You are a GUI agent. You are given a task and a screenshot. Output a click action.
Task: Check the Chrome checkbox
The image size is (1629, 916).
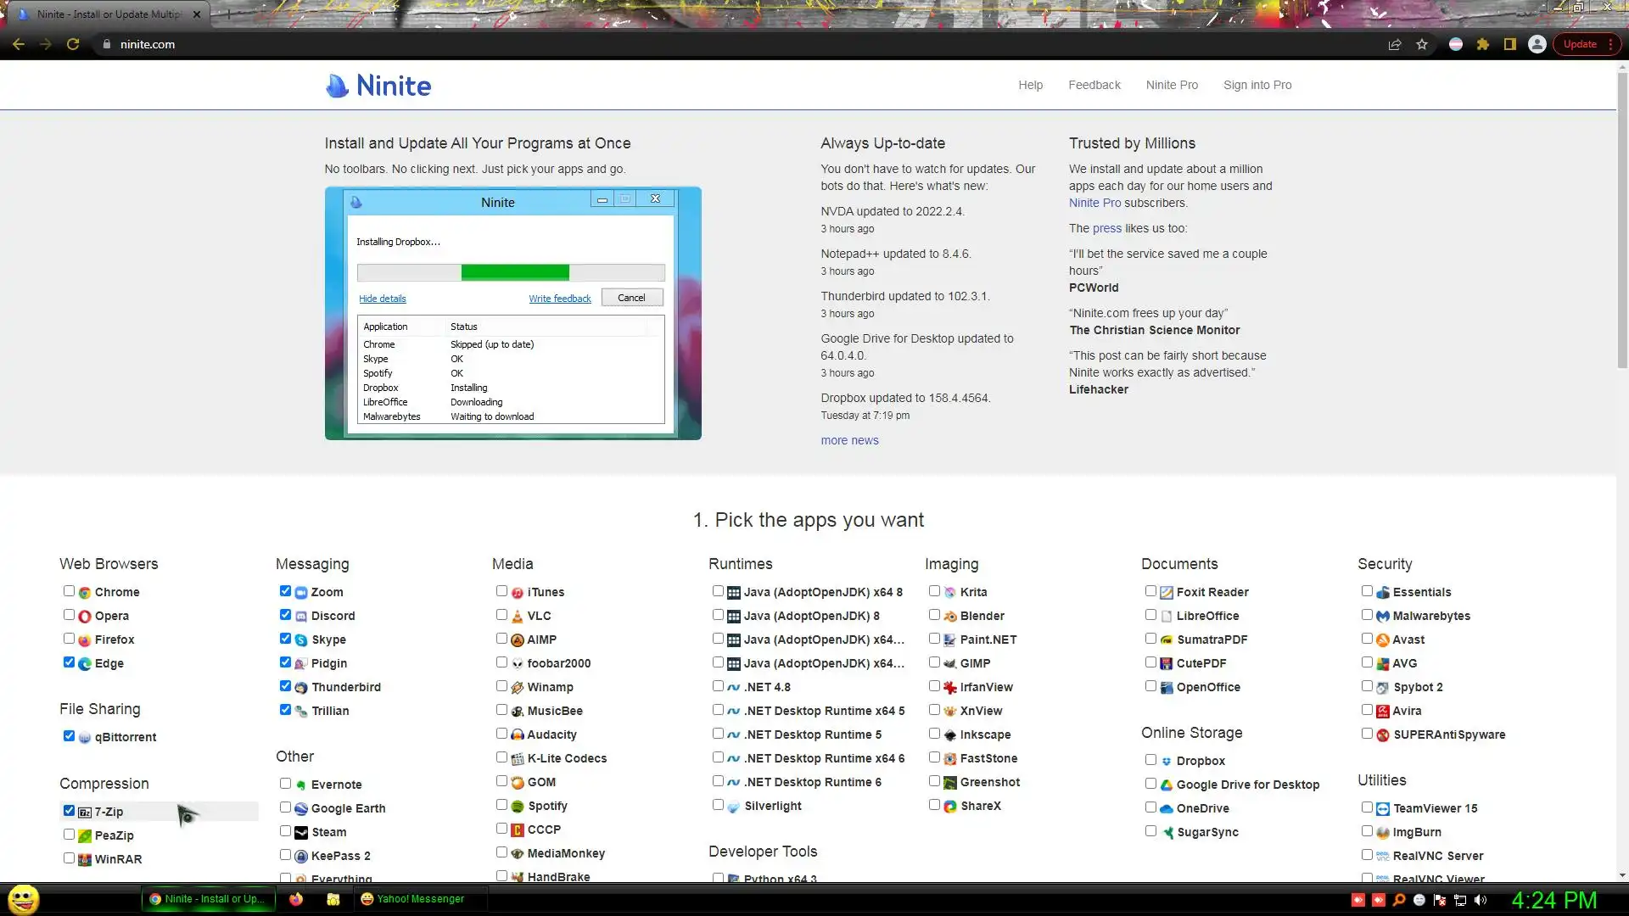click(x=69, y=591)
